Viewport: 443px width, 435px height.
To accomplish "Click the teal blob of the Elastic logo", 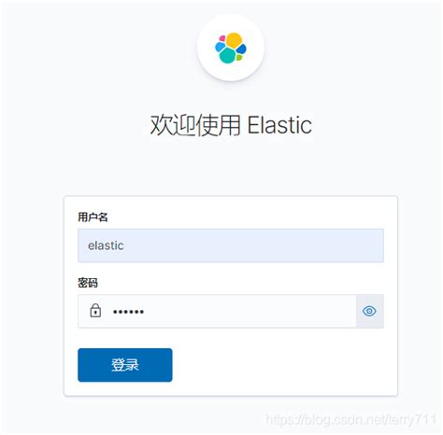I will pyautogui.click(x=228, y=55).
